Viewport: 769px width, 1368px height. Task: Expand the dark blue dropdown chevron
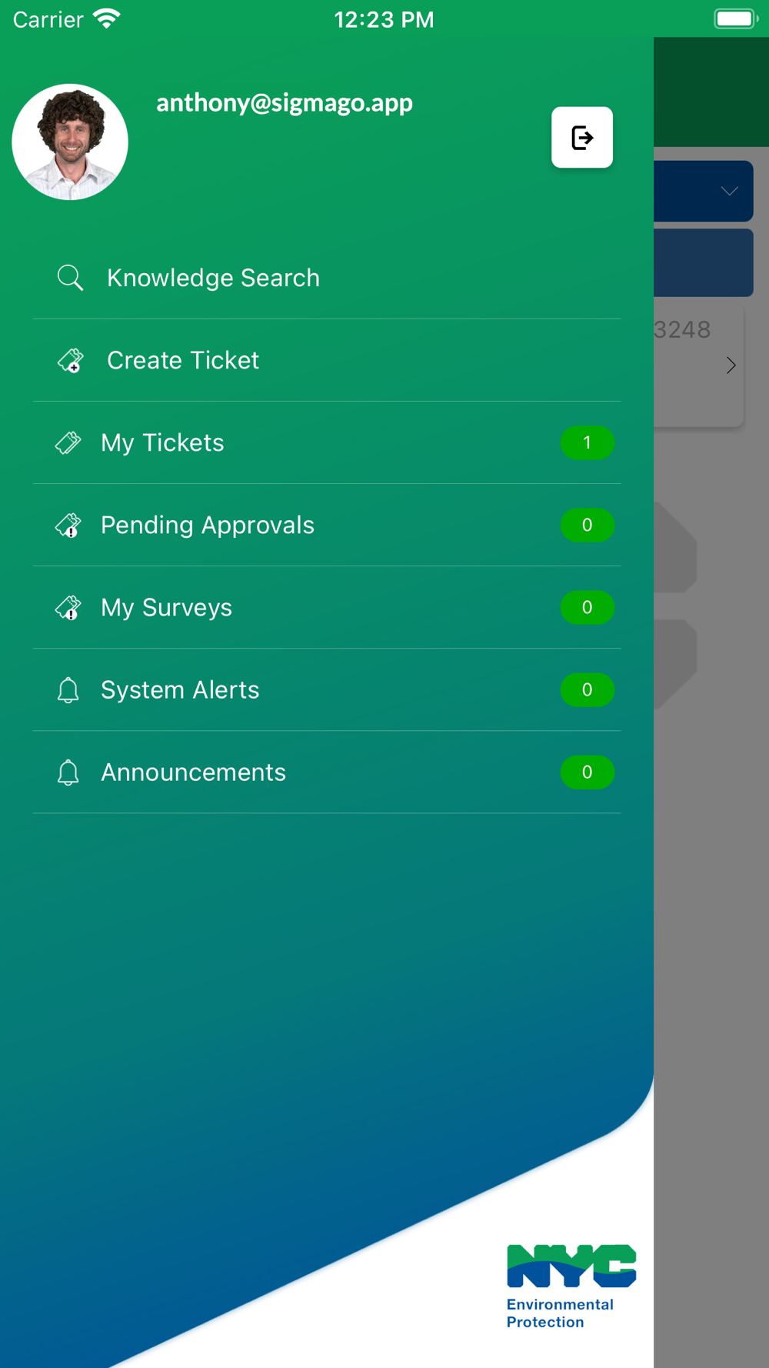[729, 191]
